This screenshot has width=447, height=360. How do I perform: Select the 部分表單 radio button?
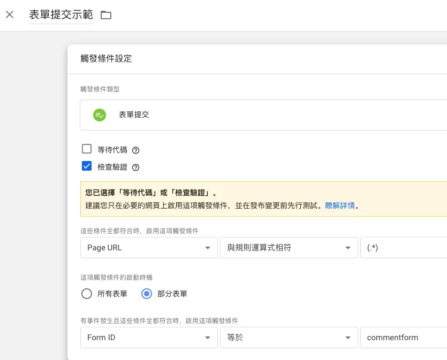click(x=147, y=294)
